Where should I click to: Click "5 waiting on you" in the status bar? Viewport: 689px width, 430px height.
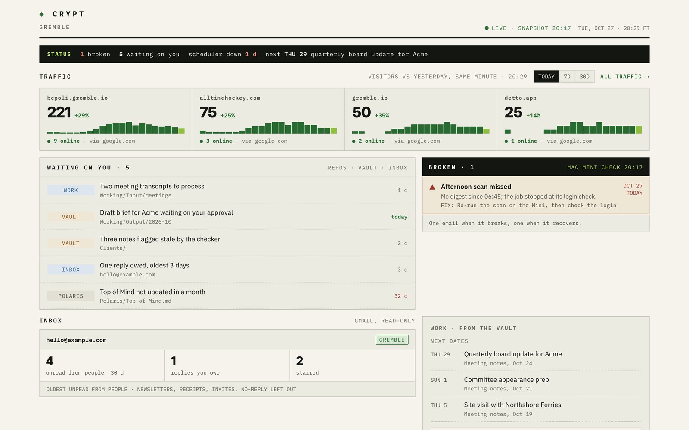click(x=149, y=54)
